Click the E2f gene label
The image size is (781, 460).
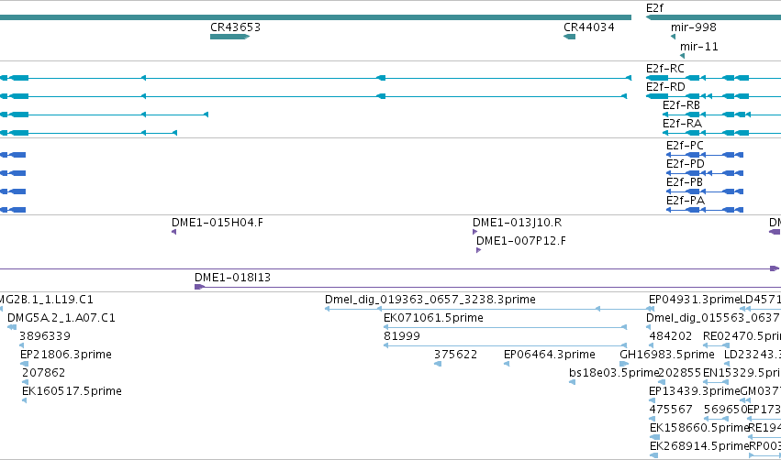pyautogui.click(x=654, y=8)
